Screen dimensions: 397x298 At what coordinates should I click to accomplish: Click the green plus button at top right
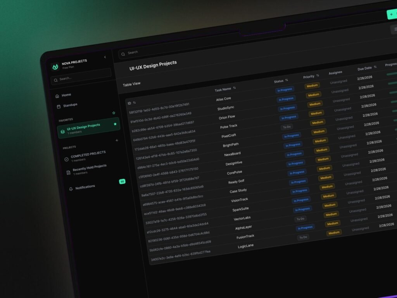coord(392,14)
